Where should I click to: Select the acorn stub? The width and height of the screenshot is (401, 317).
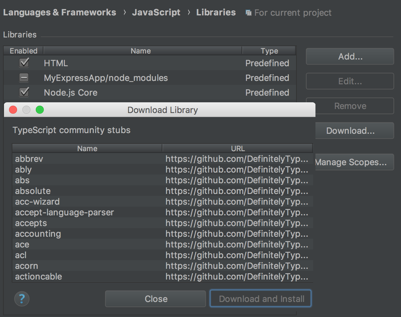tap(26, 266)
